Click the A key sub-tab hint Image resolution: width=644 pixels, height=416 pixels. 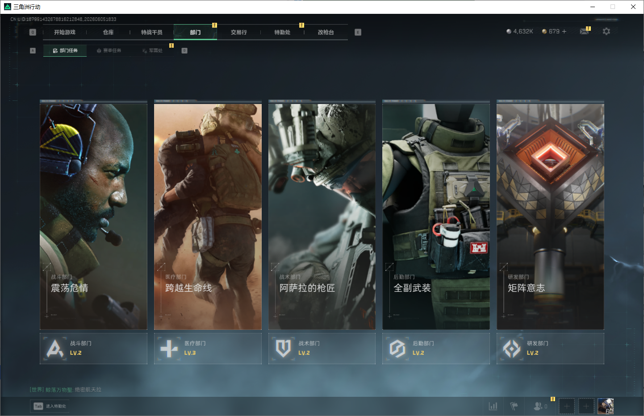tap(33, 50)
